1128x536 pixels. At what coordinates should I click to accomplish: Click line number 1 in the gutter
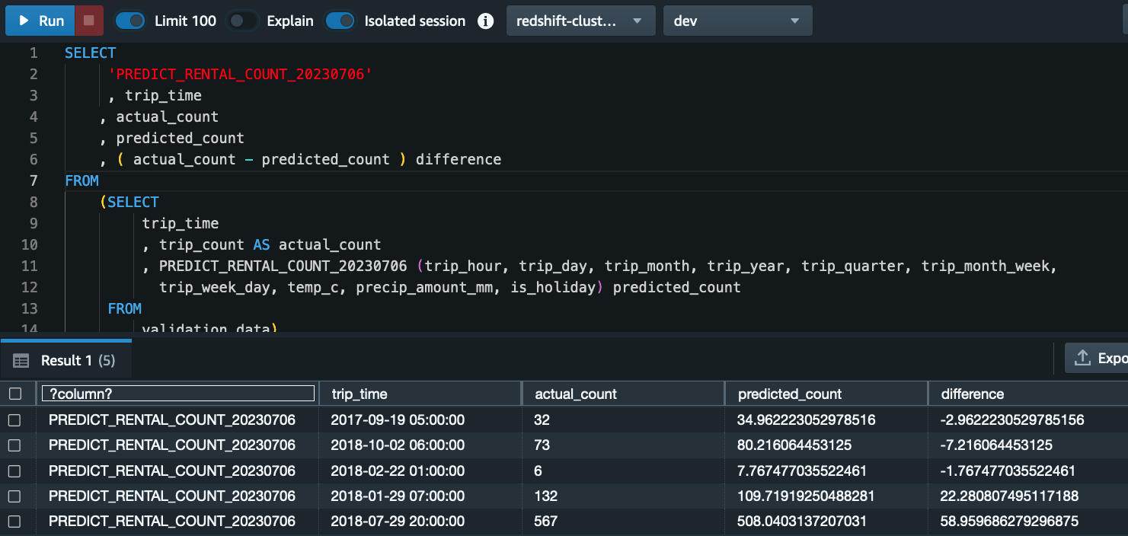[x=33, y=53]
